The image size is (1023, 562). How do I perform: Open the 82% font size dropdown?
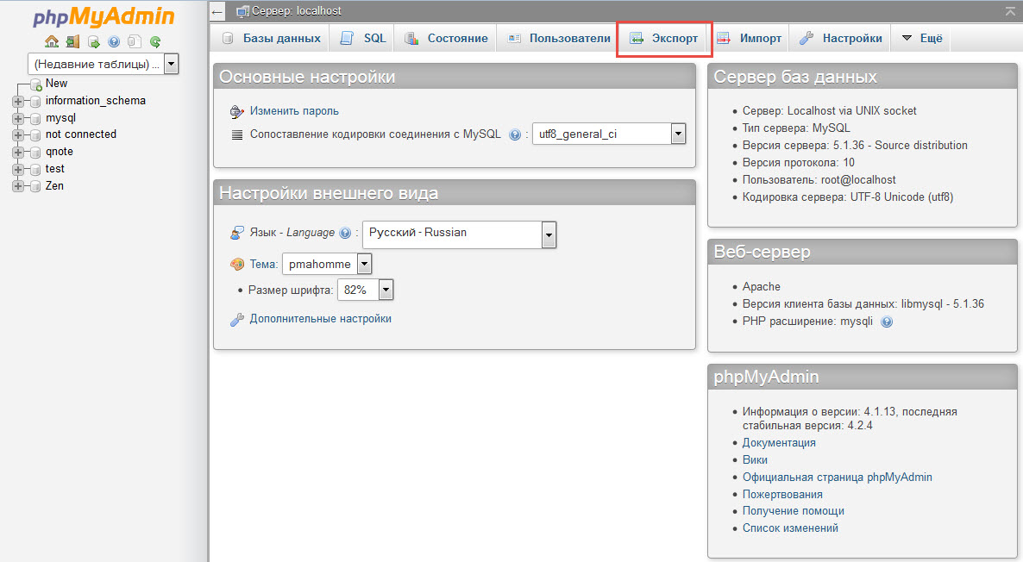tap(366, 290)
